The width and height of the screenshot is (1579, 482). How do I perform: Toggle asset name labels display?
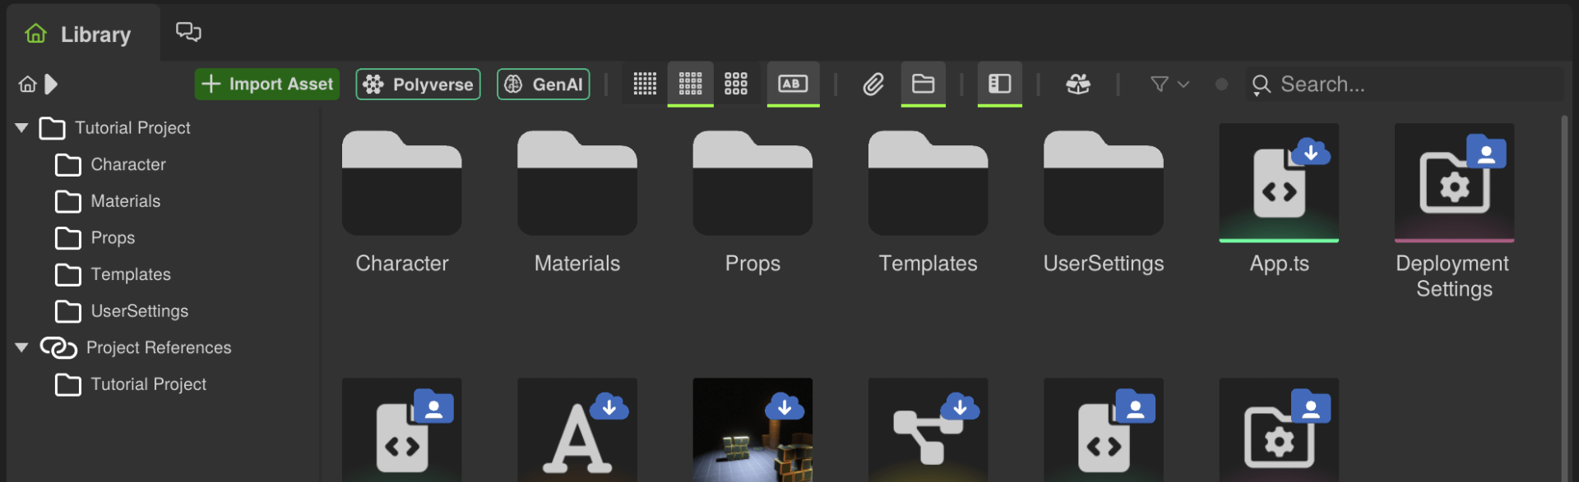tap(793, 84)
